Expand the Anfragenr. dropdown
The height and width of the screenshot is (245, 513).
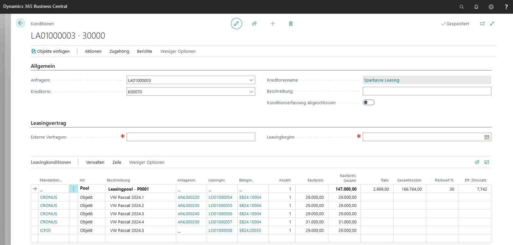251,80
